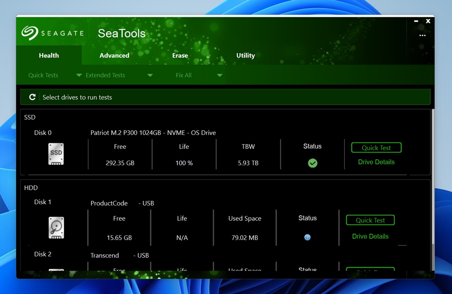Click the refresh drives icon

click(32, 97)
